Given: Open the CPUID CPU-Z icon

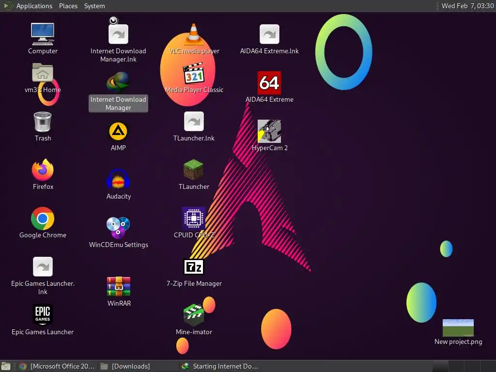Looking at the screenshot, I should (x=194, y=218).
